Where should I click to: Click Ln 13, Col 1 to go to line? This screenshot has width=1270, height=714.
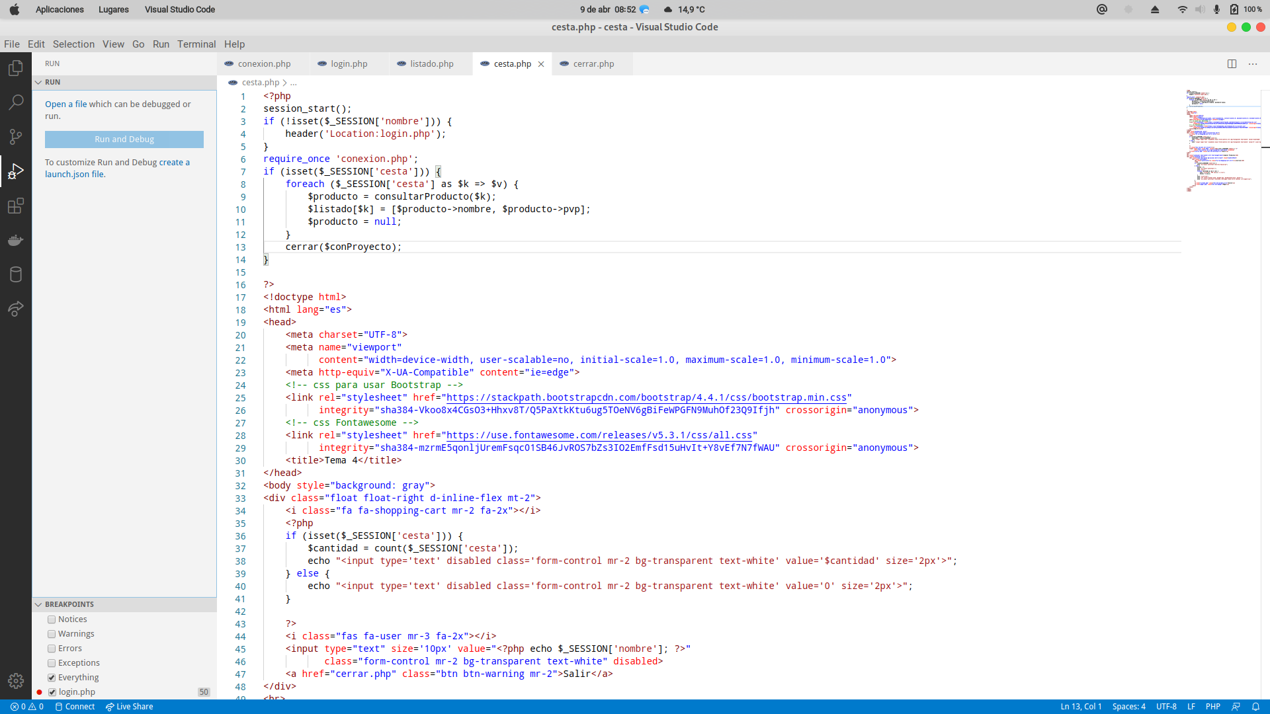pyautogui.click(x=1081, y=707)
